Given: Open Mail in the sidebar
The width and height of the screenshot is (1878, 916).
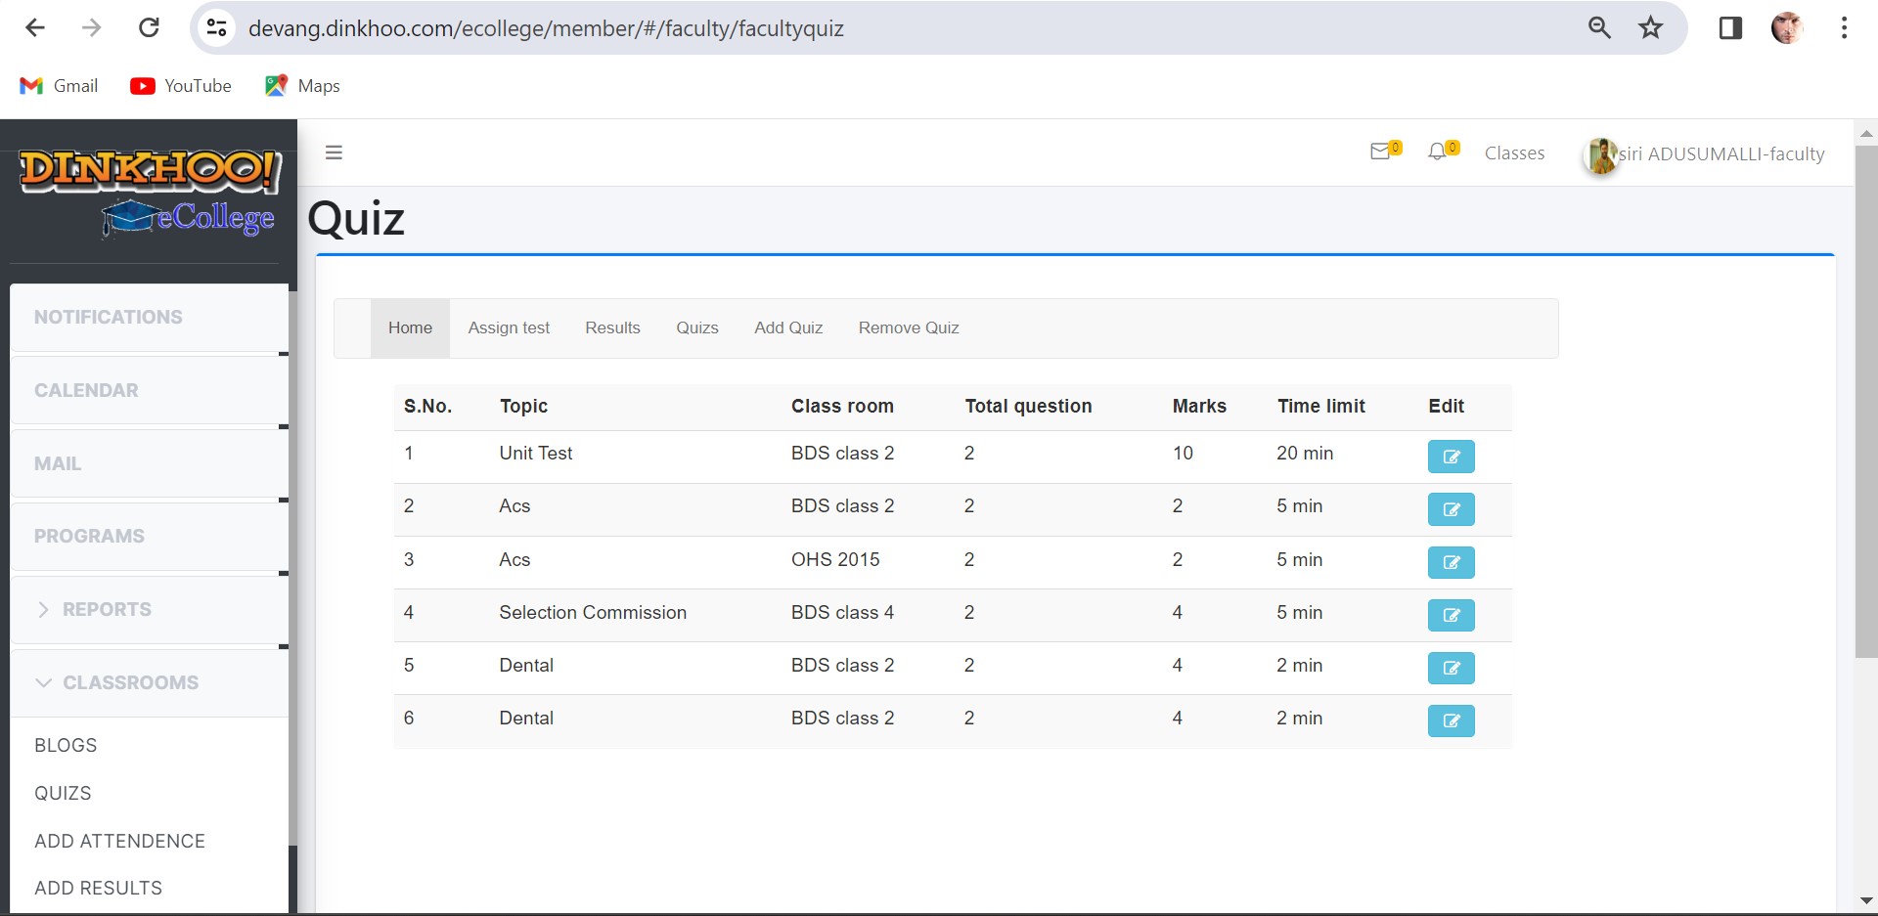Looking at the screenshot, I should coord(150,463).
